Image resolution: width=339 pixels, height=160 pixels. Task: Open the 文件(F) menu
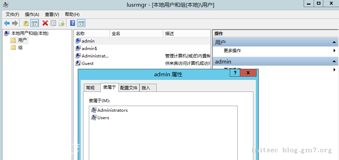click(x=12, y=15)
